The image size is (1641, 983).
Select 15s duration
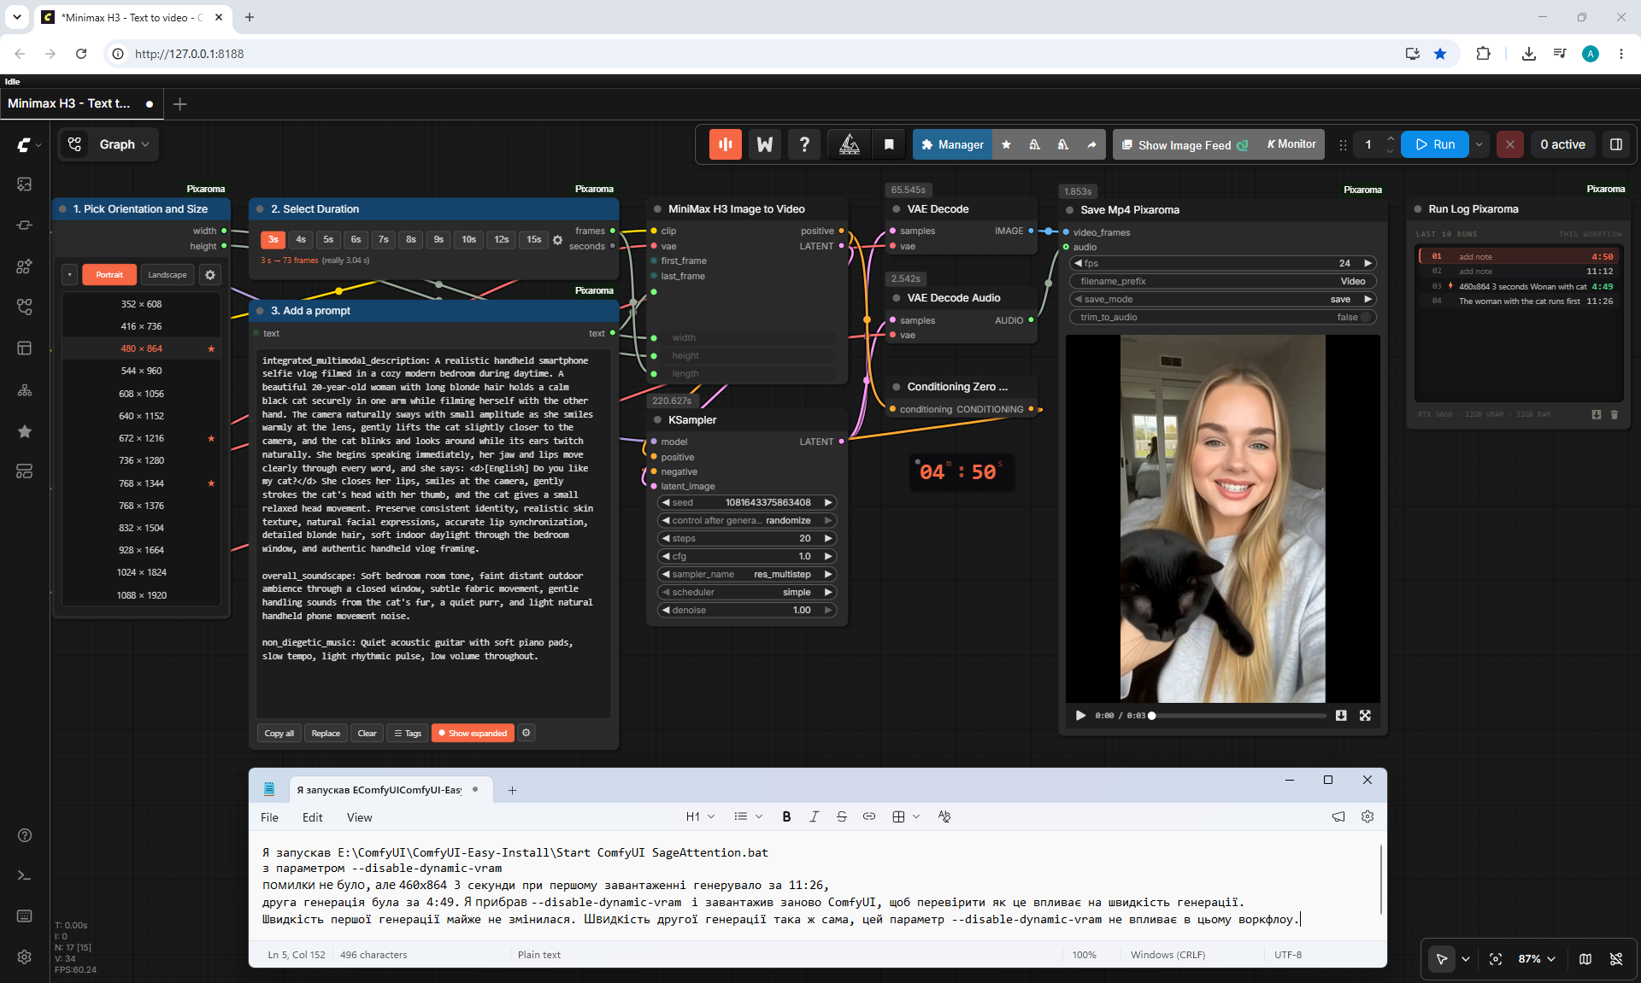[x=534, y=240]
